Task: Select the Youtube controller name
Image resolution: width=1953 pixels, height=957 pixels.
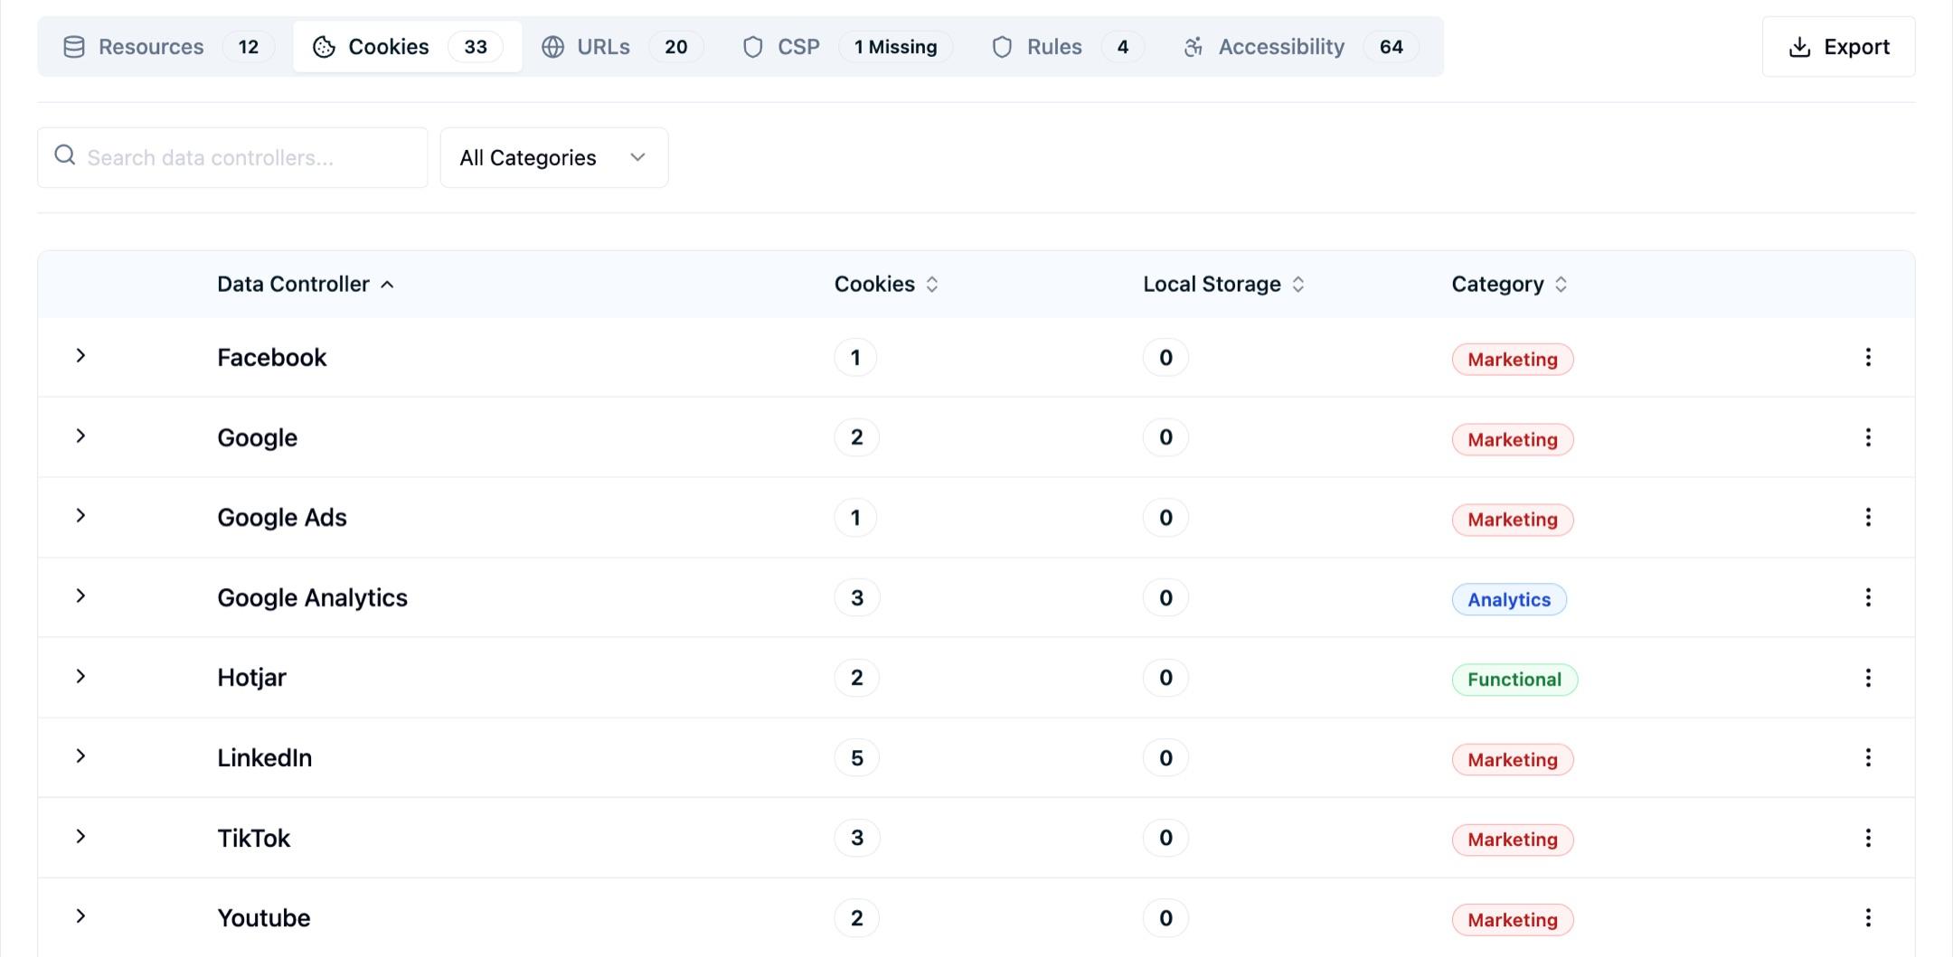Action: (x=263, y=918)
